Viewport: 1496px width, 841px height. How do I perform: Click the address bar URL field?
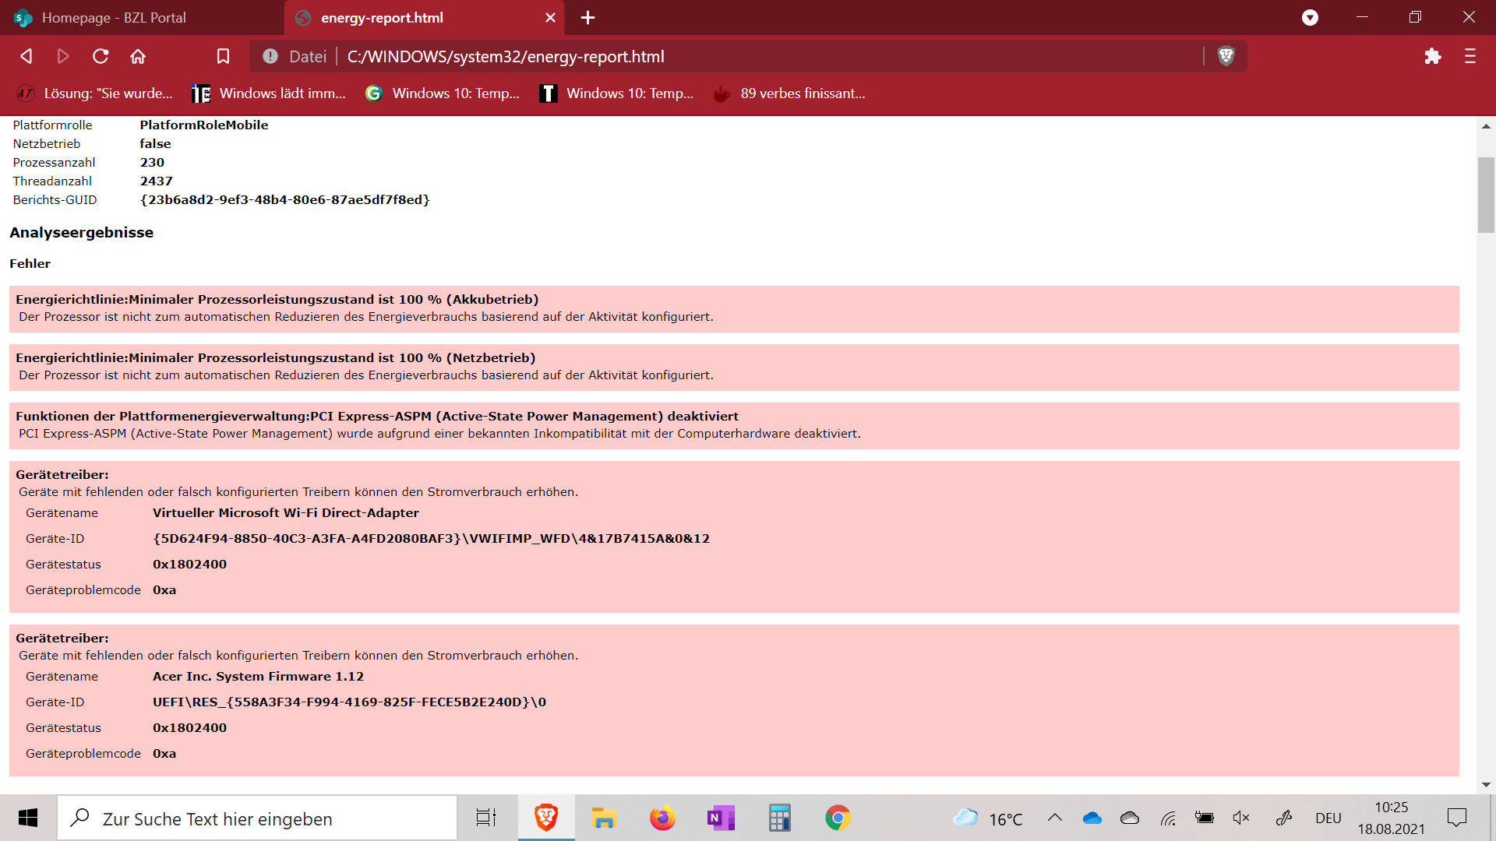[x=701, y=56]
